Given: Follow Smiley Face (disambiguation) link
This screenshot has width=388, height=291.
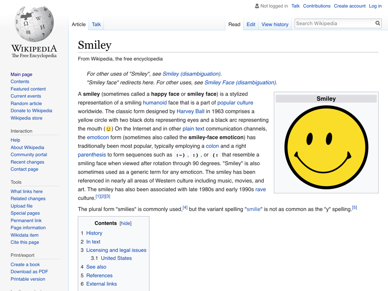Looking at the screenshot, I should point(240,82).
